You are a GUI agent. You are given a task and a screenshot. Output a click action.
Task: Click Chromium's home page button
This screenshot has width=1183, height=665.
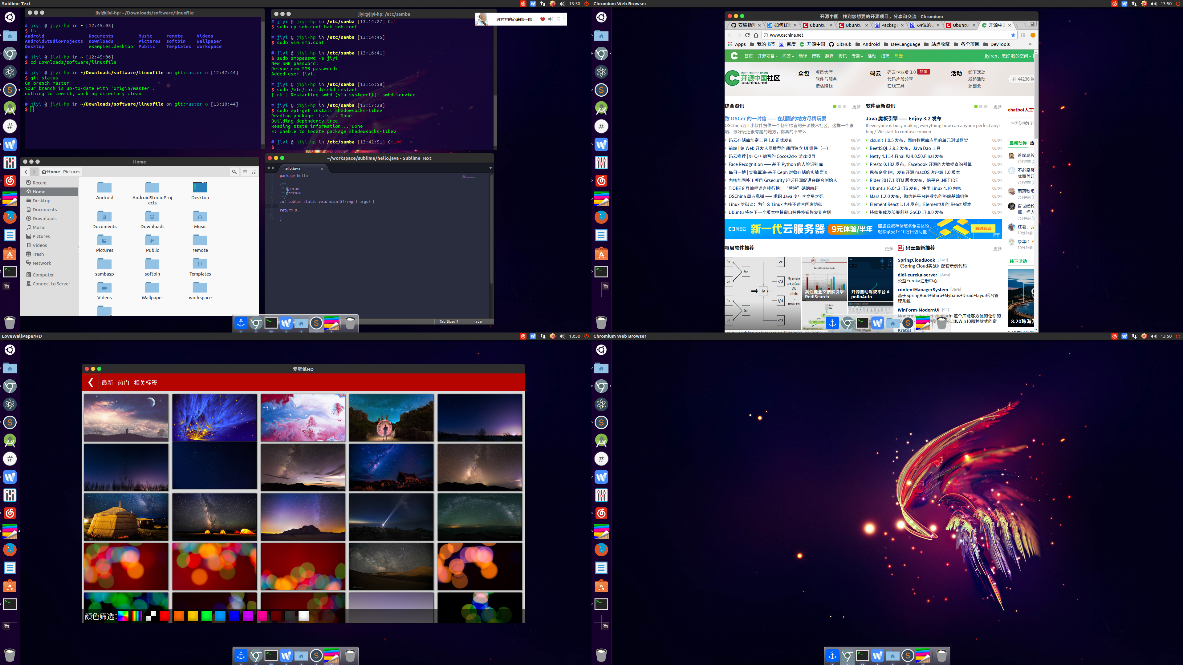(x=756, y=35)
